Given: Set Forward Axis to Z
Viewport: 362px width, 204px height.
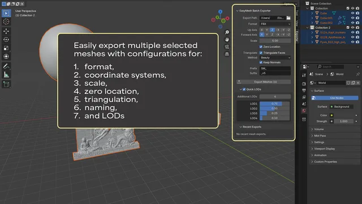Looking at the screenshot, I should pos(272,35).
